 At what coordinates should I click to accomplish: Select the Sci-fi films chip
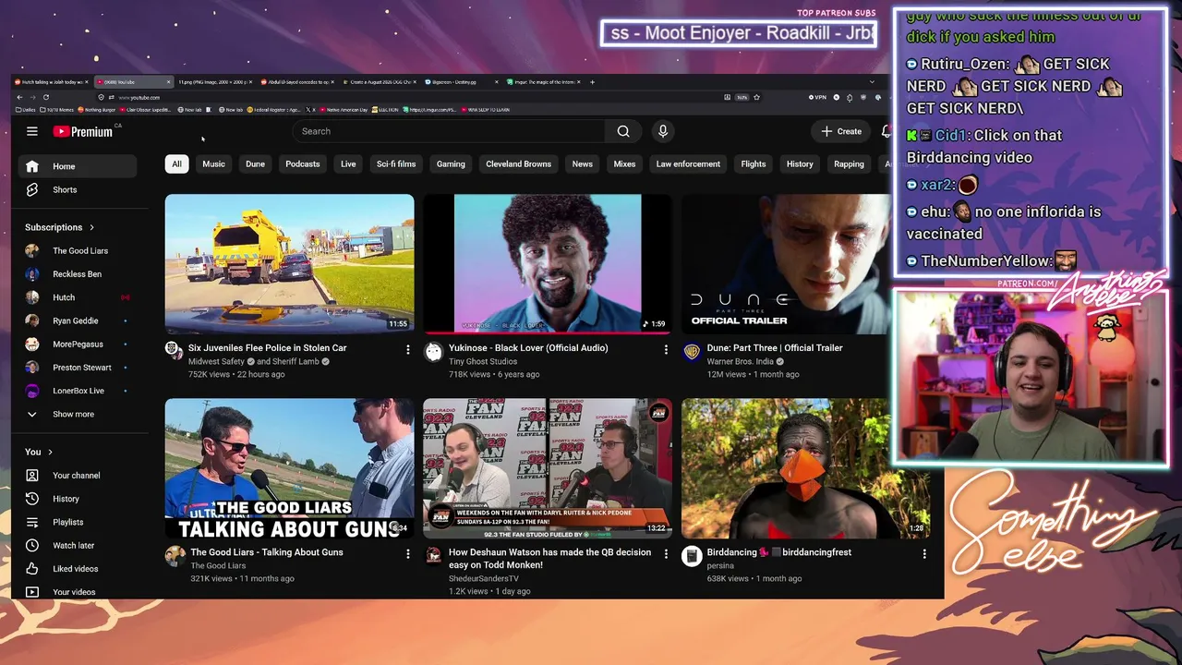(396, 164)
